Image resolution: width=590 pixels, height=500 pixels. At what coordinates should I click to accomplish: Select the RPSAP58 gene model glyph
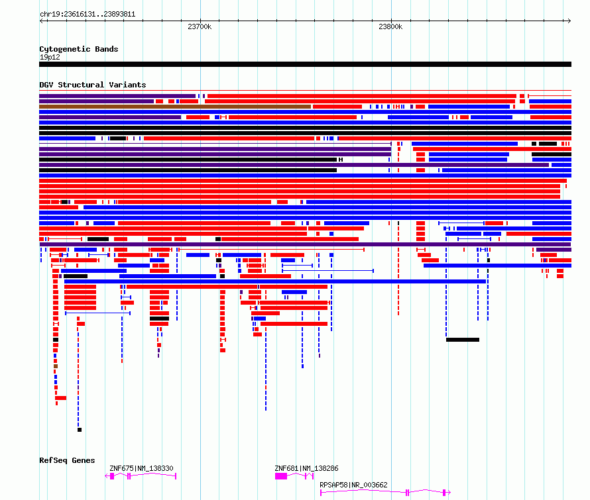point(385,492)
